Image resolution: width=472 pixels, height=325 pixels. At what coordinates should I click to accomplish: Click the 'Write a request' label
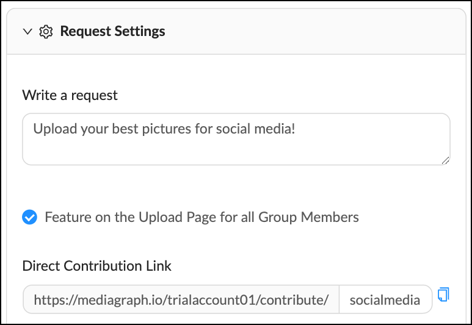[x=70, y=95]
